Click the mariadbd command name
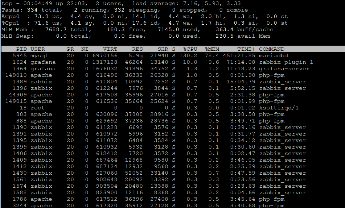 (274, 56)
